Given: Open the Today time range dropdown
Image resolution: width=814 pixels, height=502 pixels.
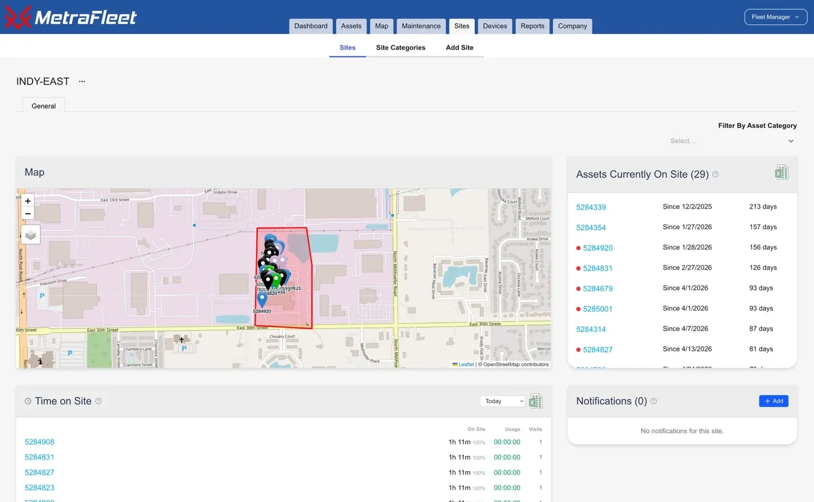Looking at the screenshot, I should (x=503, y=401).
